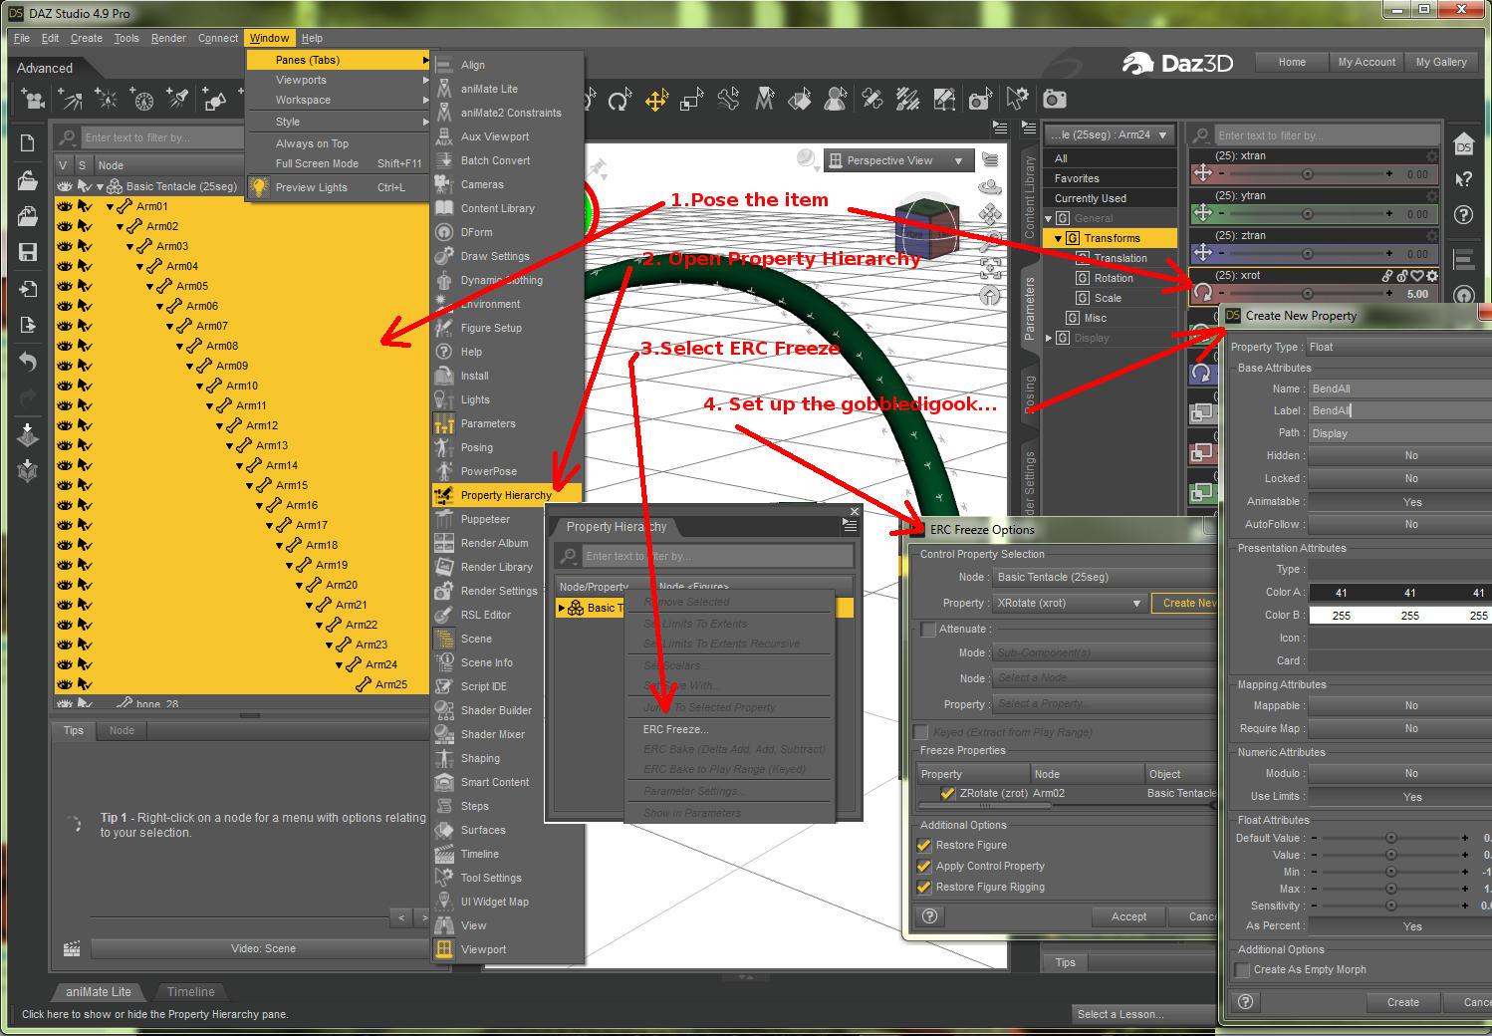Open the Render menu
This screenshot has width=1492, height=1036.
coord(168,38)
